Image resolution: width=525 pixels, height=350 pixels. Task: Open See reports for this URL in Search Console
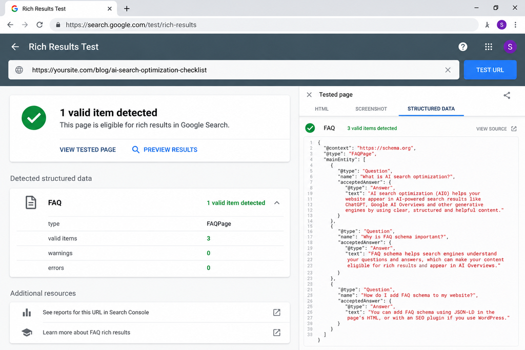point(96,312)
